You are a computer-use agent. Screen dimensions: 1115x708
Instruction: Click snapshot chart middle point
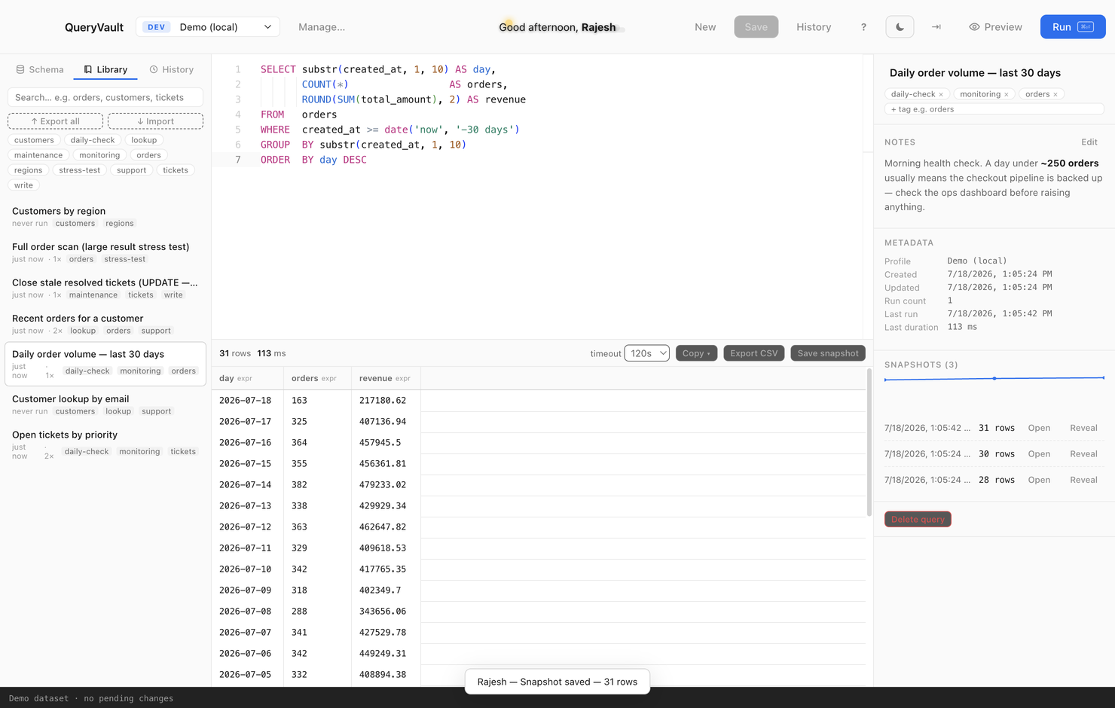point(994,378)
